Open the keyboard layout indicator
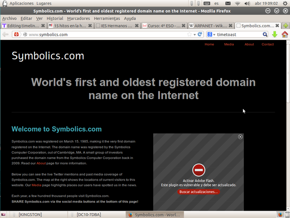Screen dimensions: 290x218 click(x=207, y=3)
